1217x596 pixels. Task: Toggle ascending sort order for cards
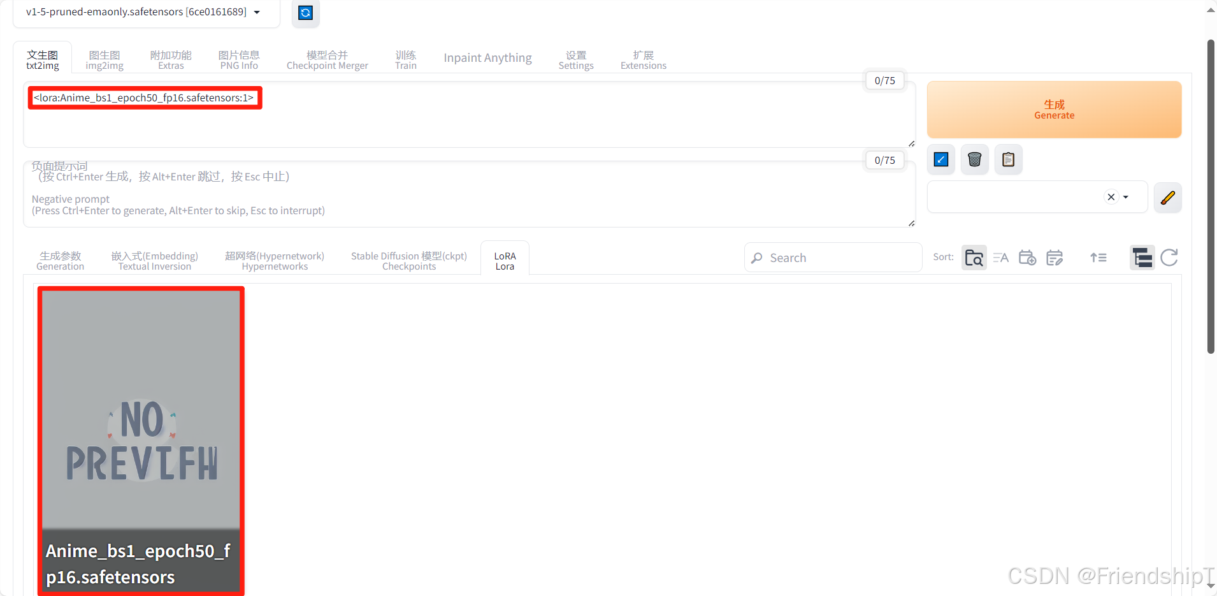click(1099, 257)
